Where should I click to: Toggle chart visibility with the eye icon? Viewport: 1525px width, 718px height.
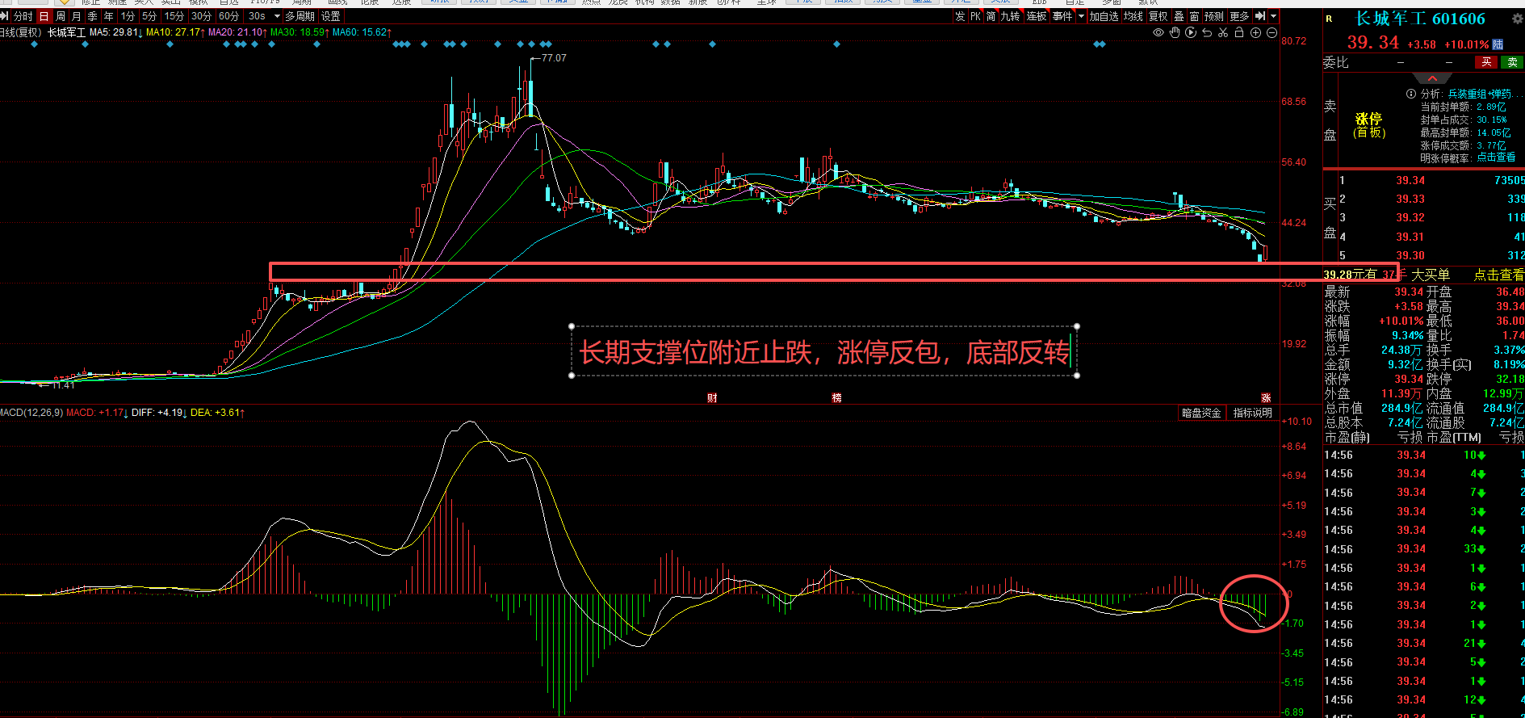click(x=1158, y=32)
